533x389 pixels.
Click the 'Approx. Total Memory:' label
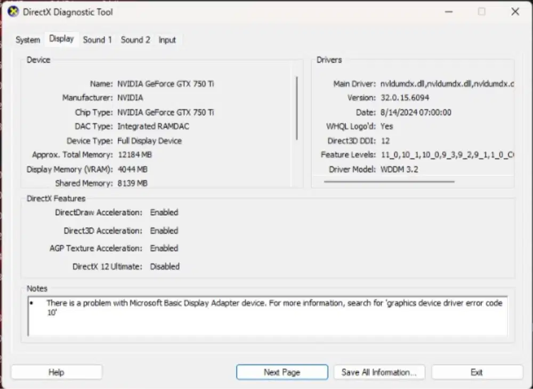(x=72, y=155)
